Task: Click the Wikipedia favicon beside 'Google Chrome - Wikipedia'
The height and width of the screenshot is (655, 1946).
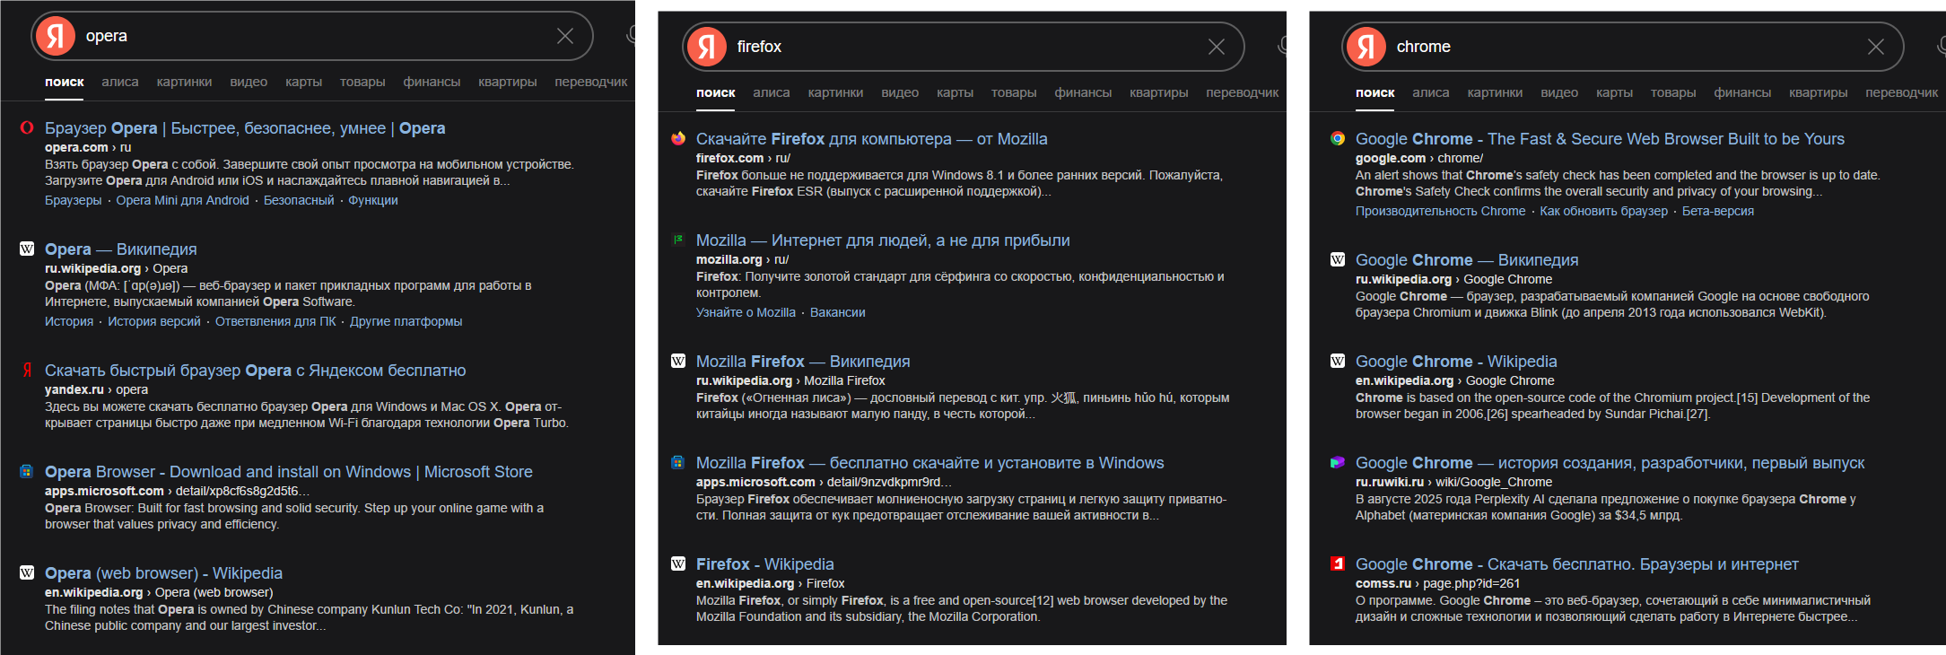Action: (1338, 361)
